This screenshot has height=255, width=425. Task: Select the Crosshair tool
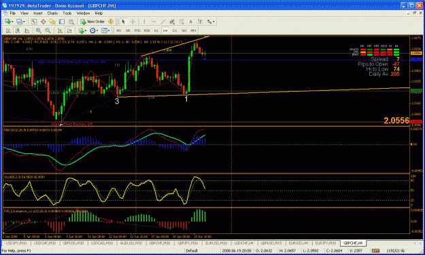coord(133,22)
